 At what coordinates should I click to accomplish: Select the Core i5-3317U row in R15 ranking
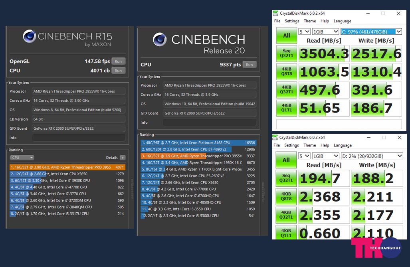point(67,214)
